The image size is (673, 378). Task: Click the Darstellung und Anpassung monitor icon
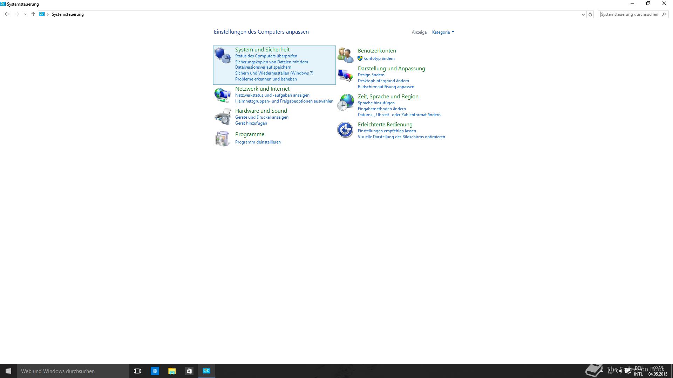pyautogui.click(x=345, y=75)
